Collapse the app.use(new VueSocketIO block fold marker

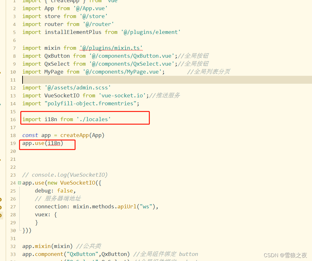click(19, 183)
